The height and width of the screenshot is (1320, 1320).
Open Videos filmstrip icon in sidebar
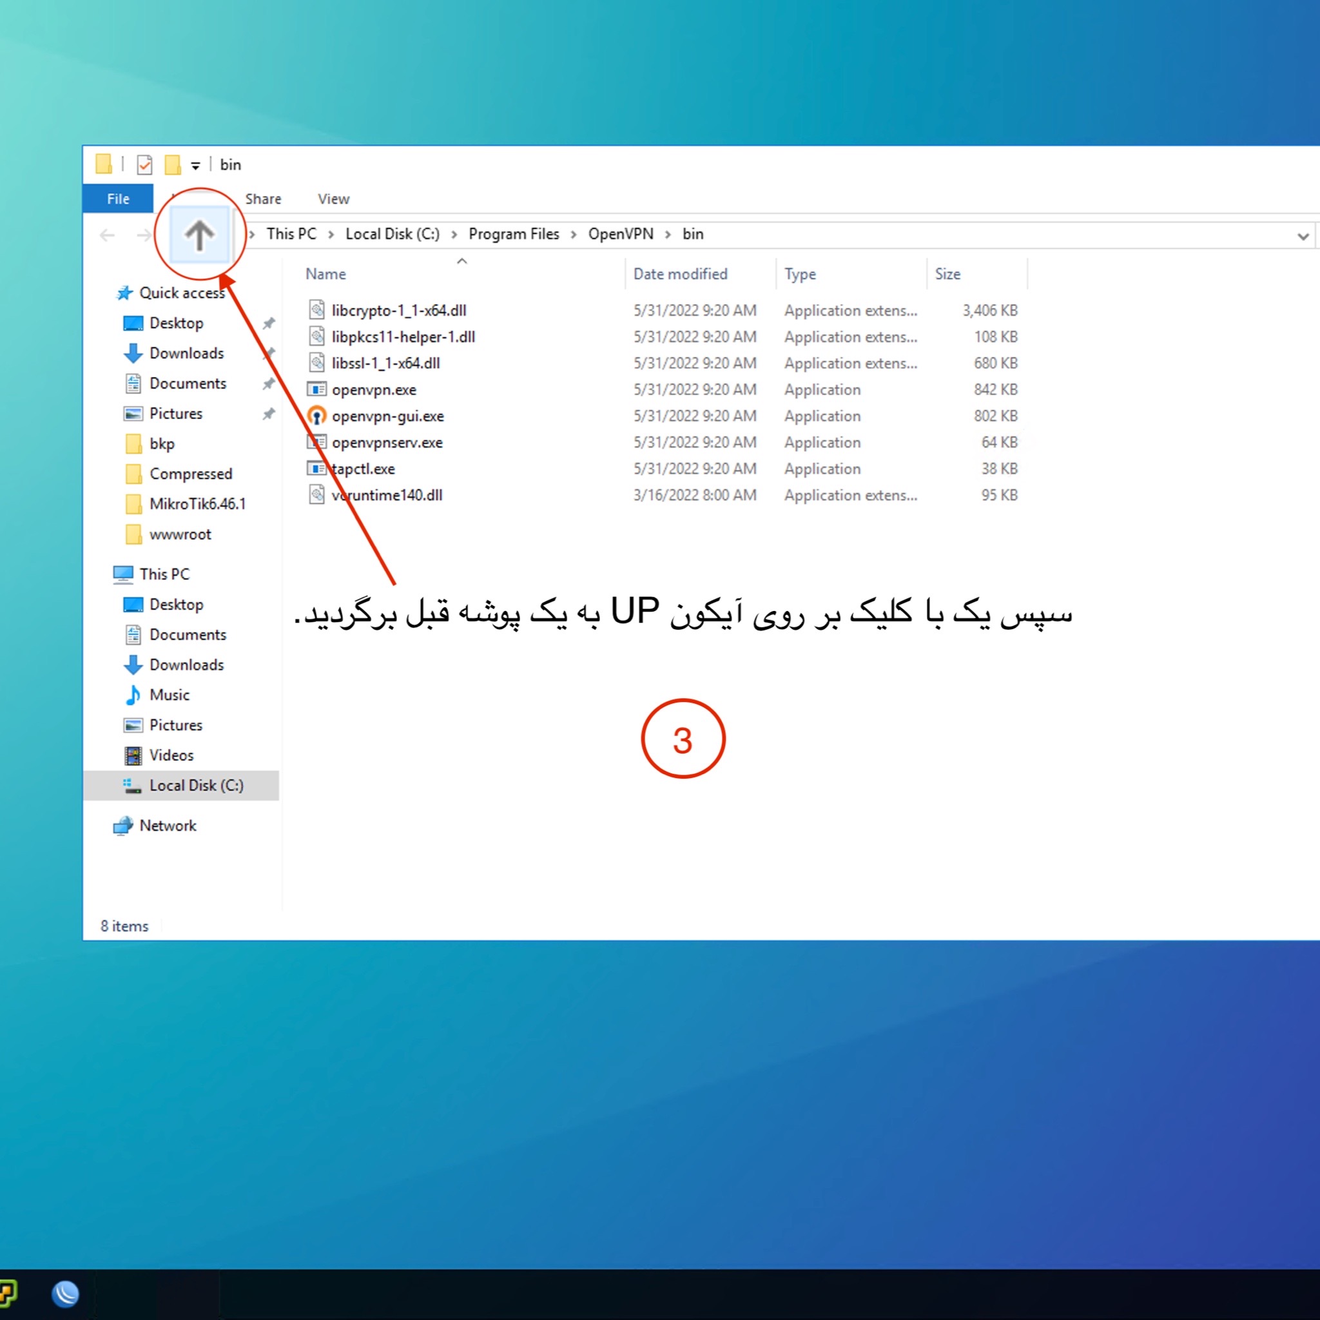pos(133,755)
